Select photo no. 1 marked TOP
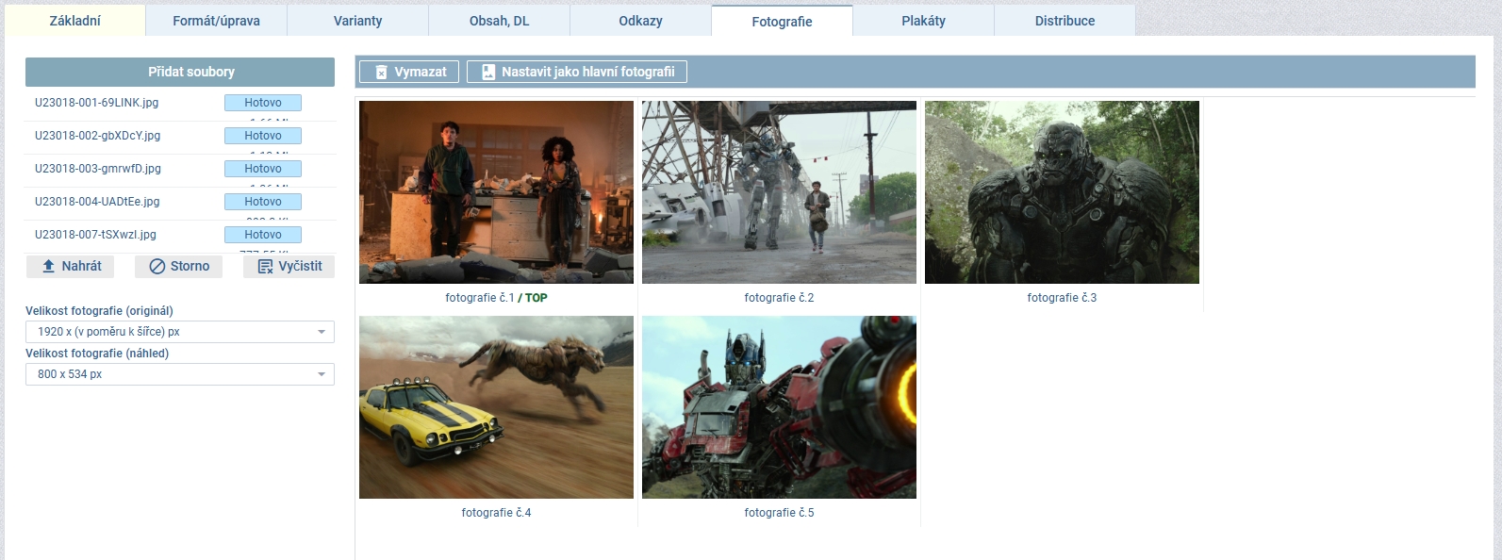Image resolution: width=1502 pixels, height=560 pixels. click(x=496, y=192)
